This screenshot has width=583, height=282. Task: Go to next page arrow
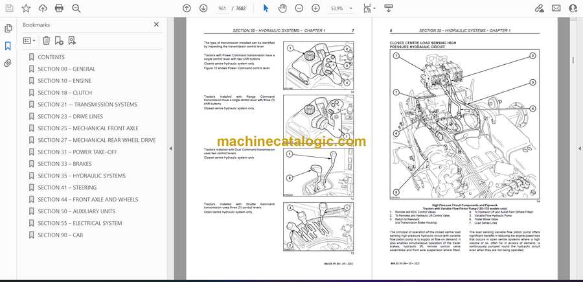coord(203,8)
